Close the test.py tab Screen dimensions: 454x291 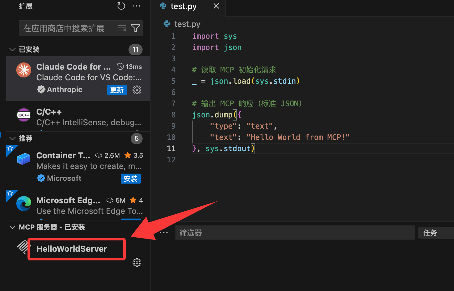[x=216, y=6]
